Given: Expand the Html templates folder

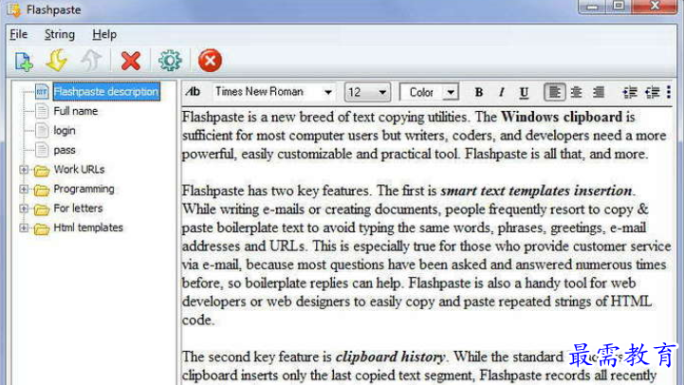Looking at the screenshot, I should click(24, 228).
